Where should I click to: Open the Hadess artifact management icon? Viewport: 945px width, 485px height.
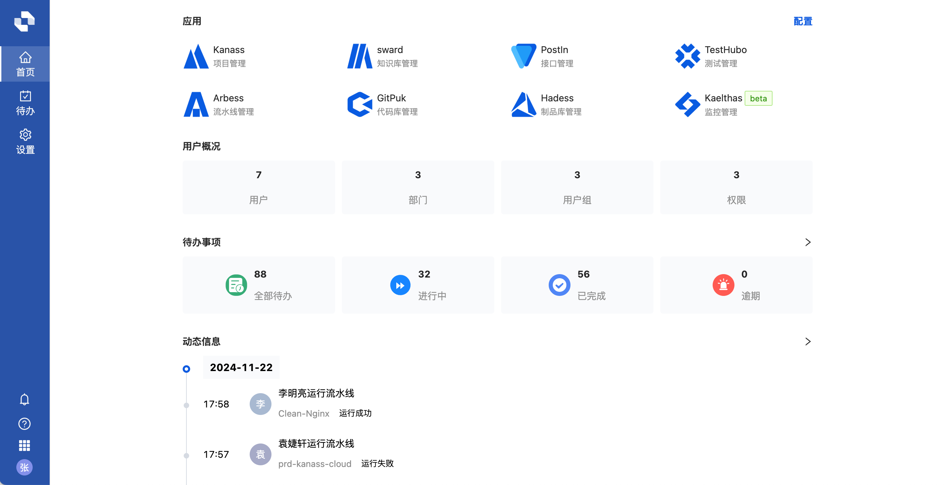(523, 104)
